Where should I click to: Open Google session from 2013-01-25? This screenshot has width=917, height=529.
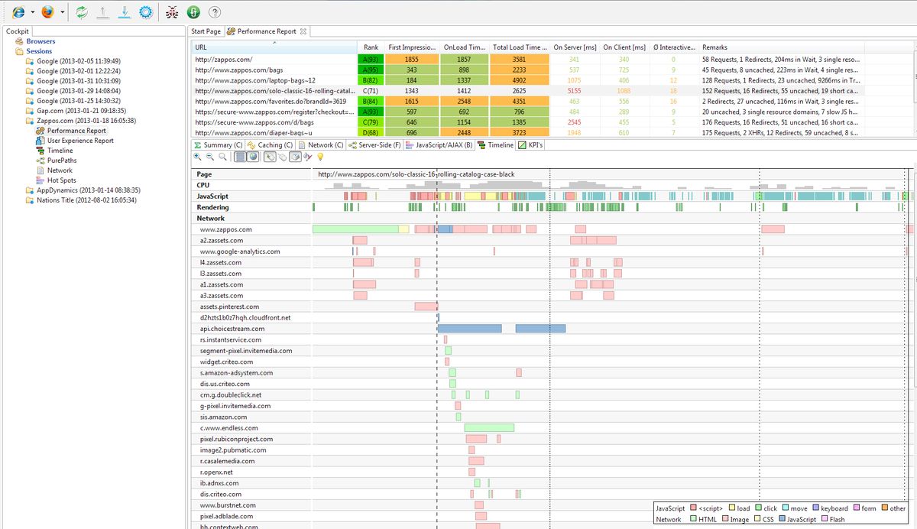pos(79,101)
